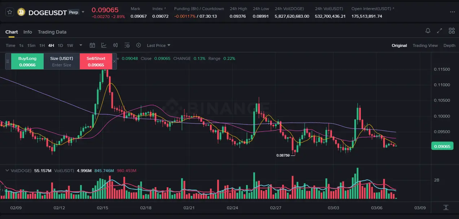
Task: Open technical indicators line-chart icon
Action: tap(104, 45)
